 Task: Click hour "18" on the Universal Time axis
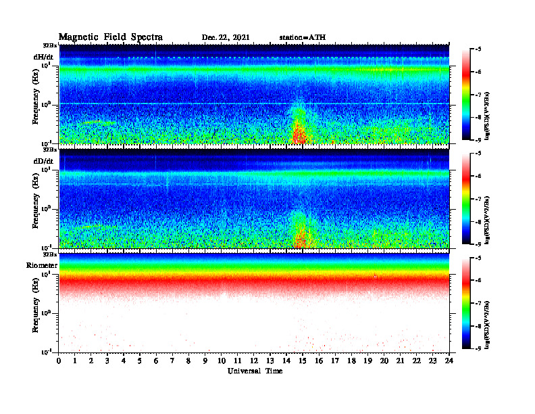click(351, 361)
